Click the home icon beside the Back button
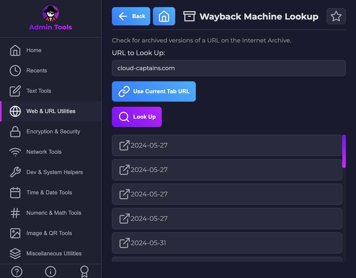 (164, 16)
